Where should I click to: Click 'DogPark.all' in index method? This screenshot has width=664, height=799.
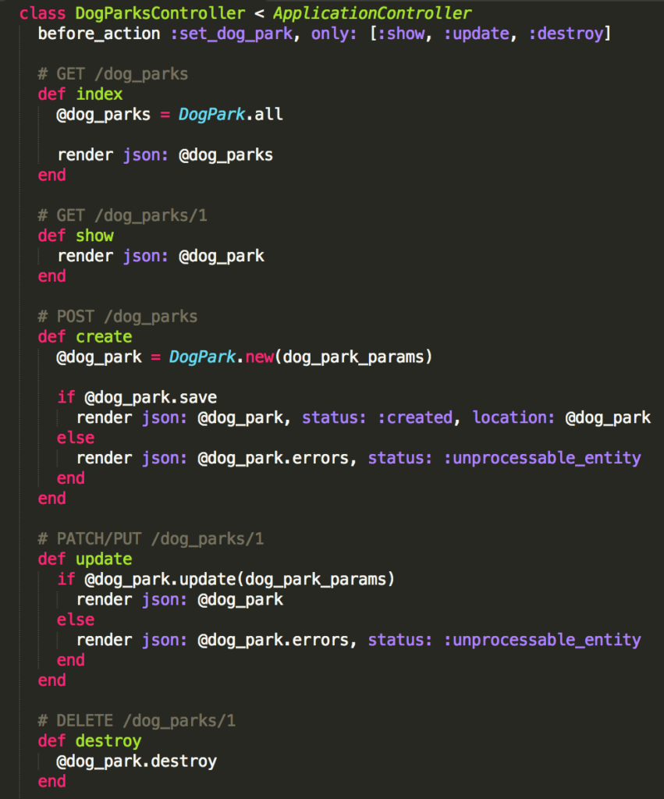click(x=231, y=114)
